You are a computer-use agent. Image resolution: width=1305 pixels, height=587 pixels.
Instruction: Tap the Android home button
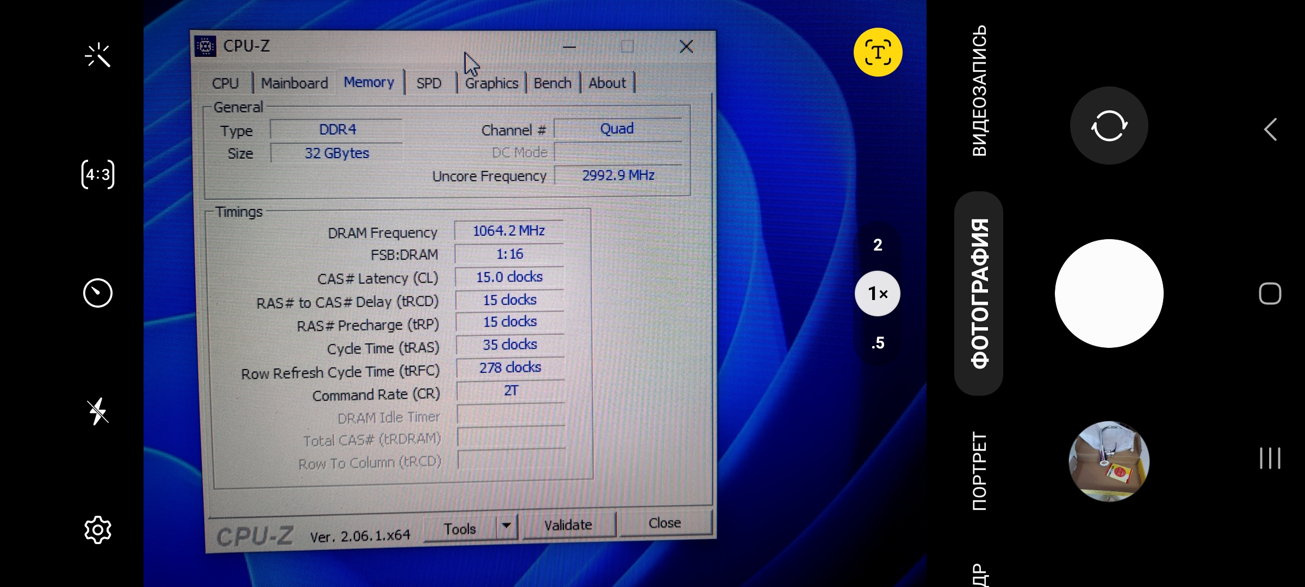pos(1270,293)
